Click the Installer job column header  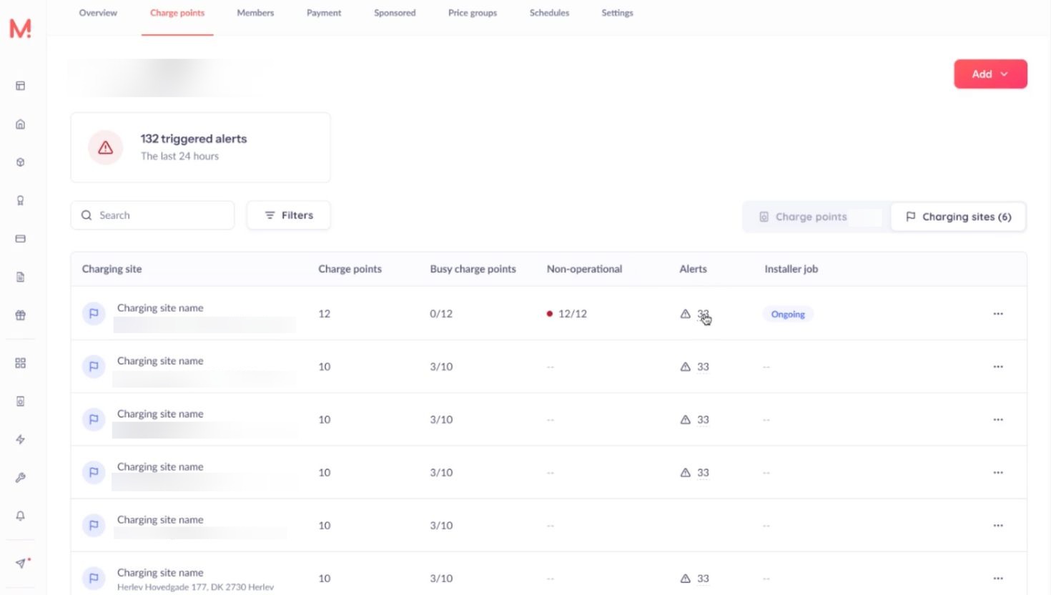tap(791, 269)
